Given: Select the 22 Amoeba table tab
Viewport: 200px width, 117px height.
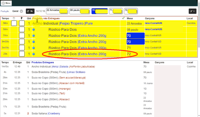Looking at the screenshot, I should click(57, 11).
